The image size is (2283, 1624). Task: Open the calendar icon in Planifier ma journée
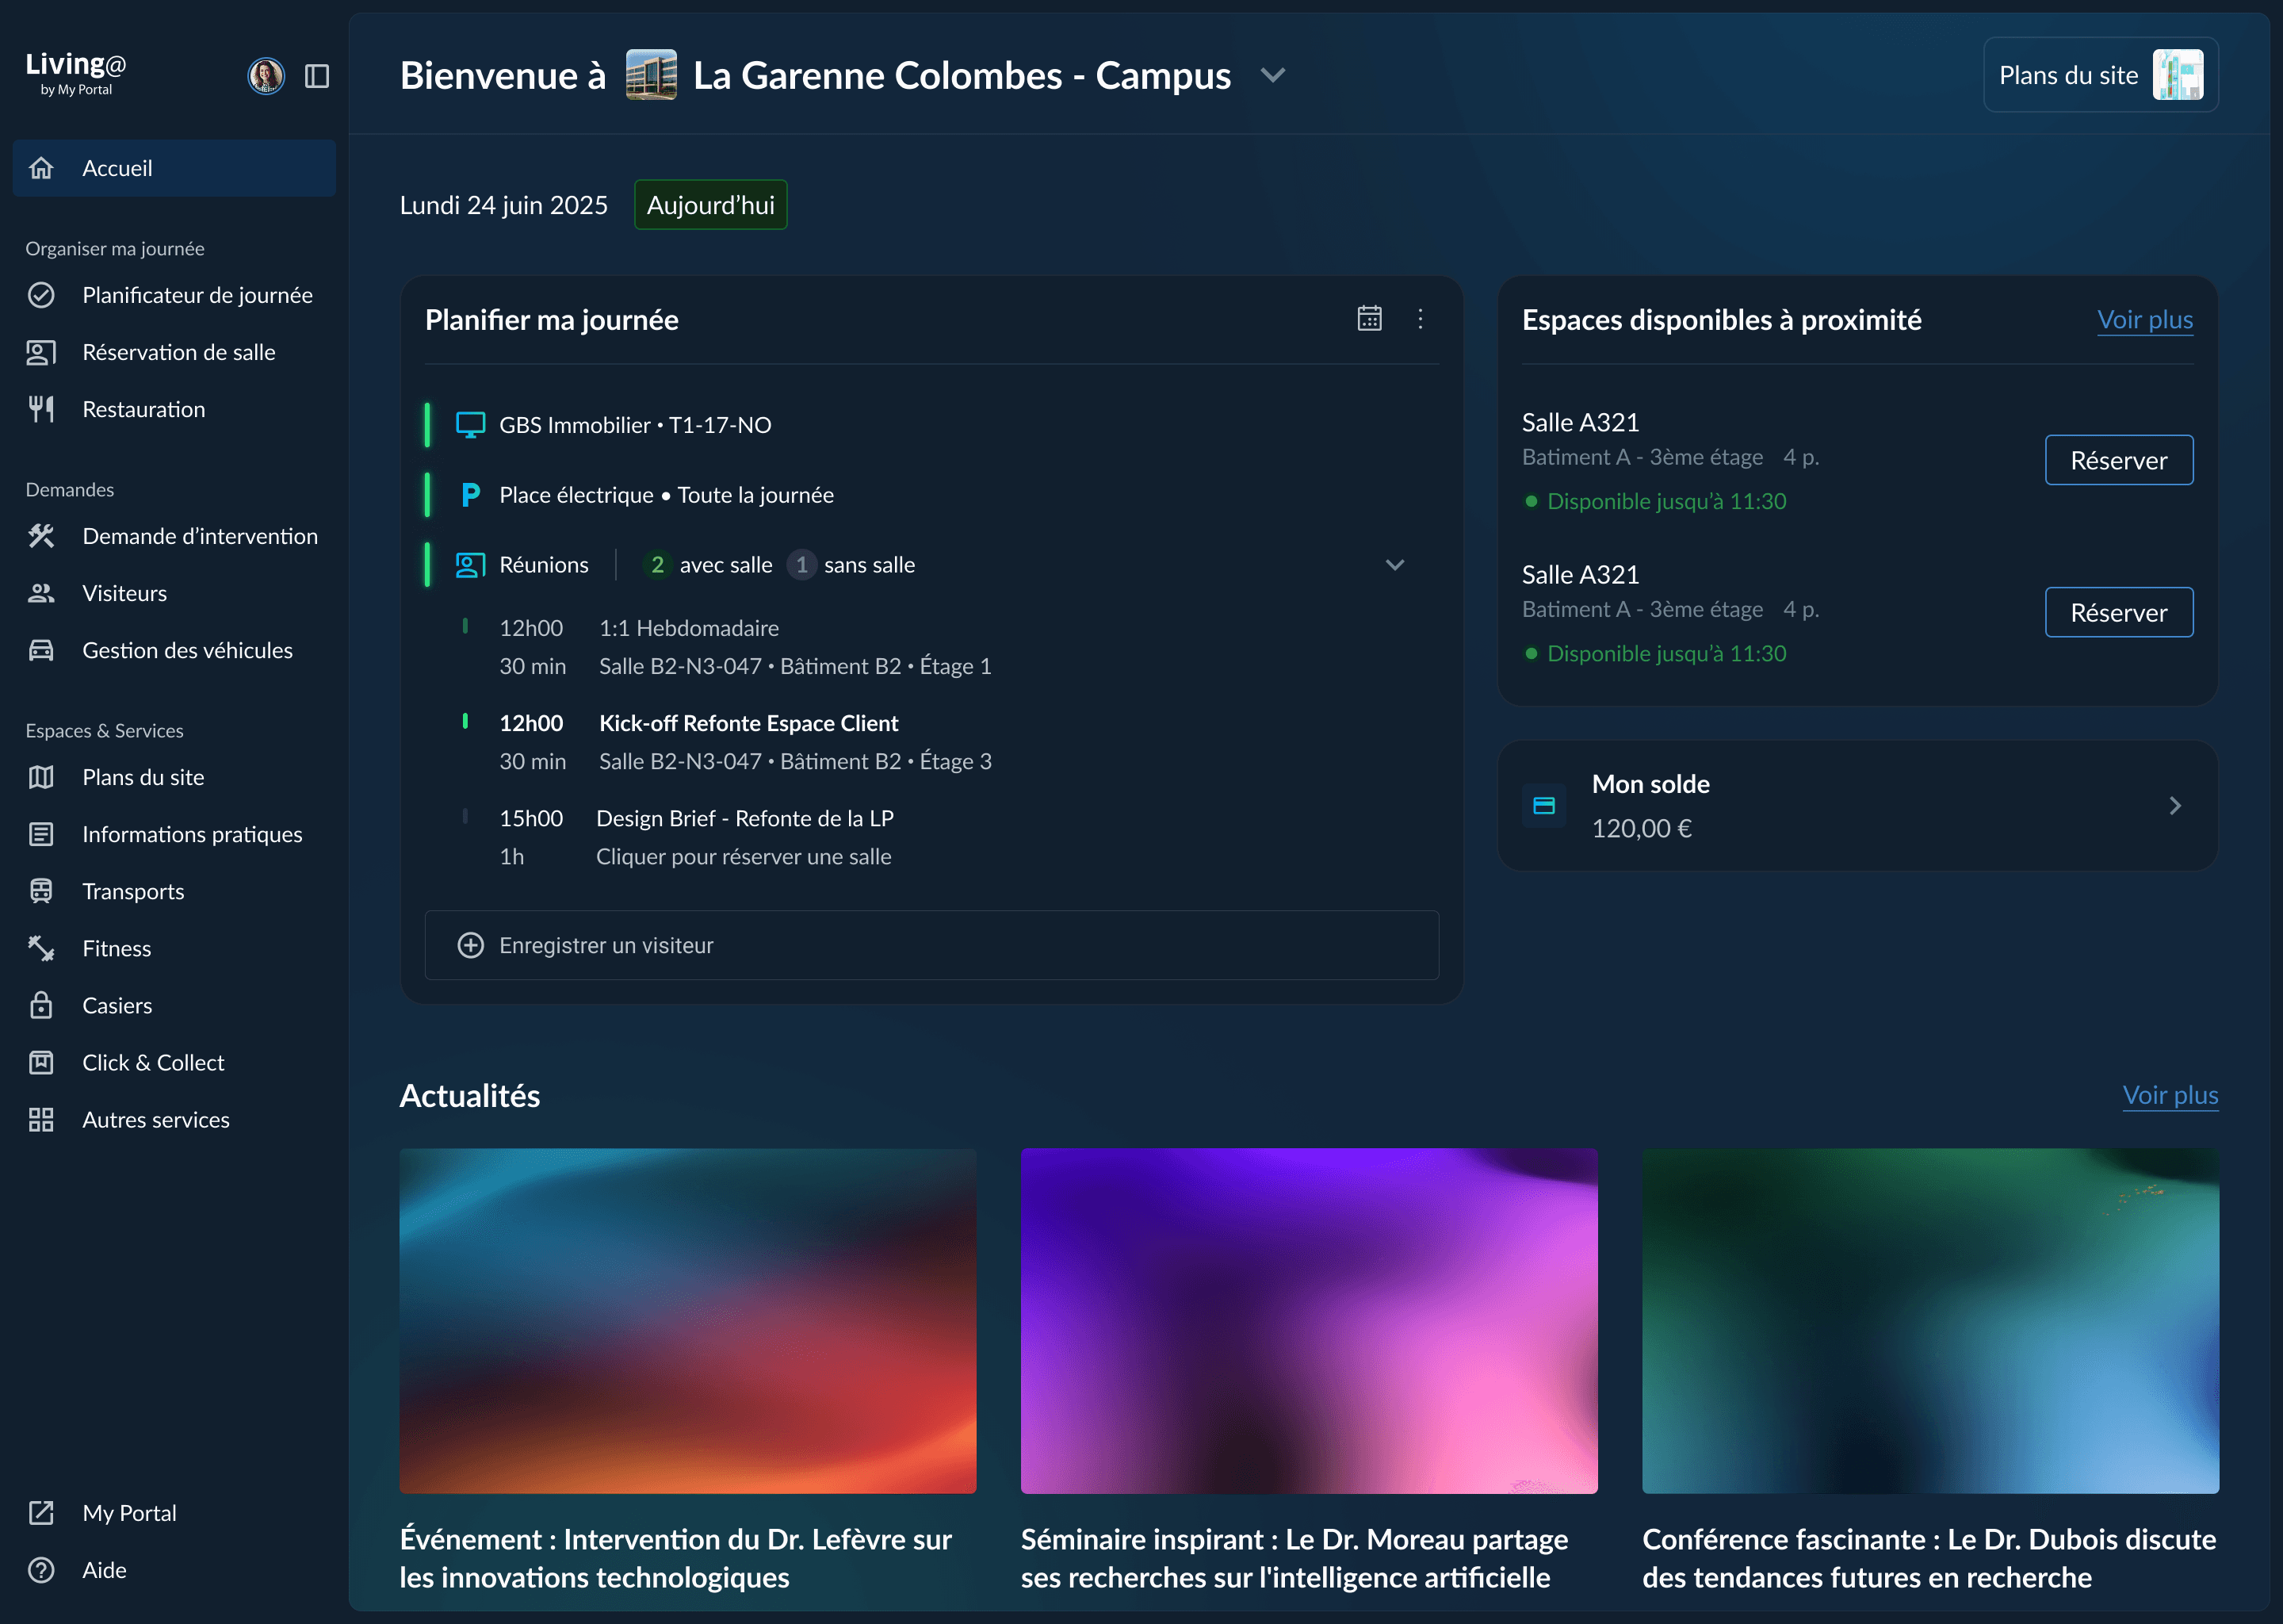click(x=1369, y=319)
